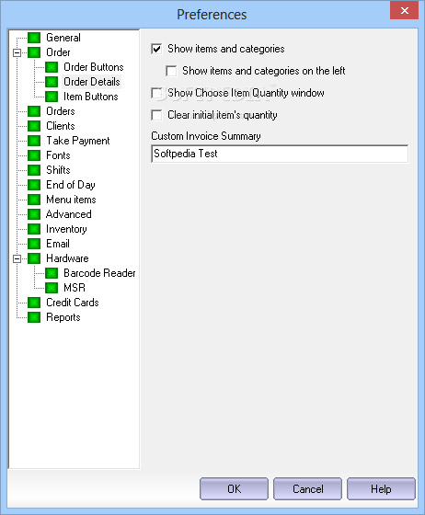Click the green icon next to Order Details

[x=52, y=82]
